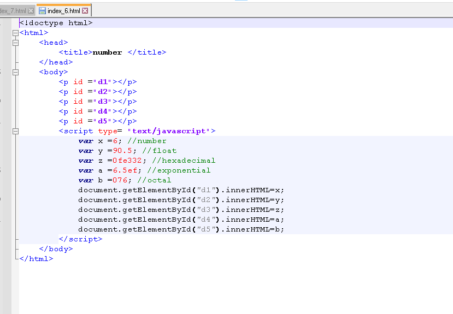The width and height of the screenshot is (453, 314).
Task: Click the 076 octal value
Action: pyautogui.click(x=120, y=180)
